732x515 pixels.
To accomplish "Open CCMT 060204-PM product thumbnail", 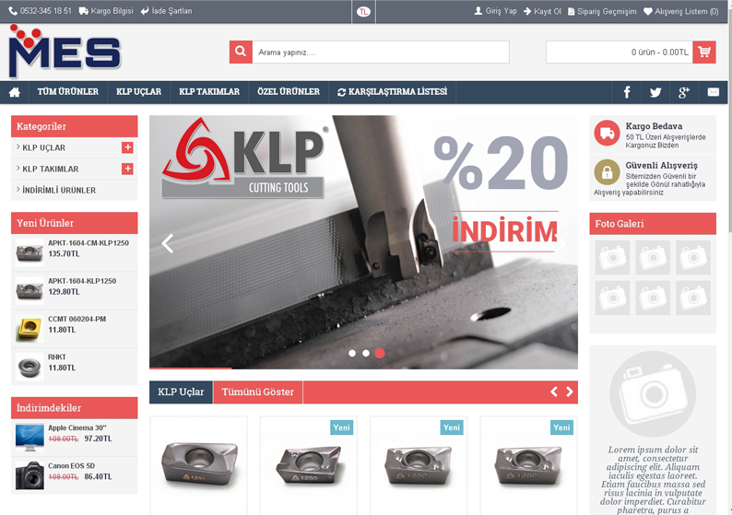I will pyautogui.click(x=30, y=328).
